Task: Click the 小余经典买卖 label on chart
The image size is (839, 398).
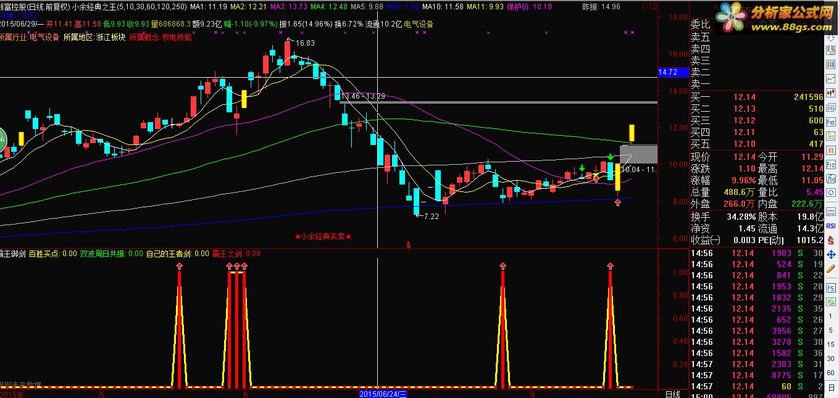Action: [323, 236]
